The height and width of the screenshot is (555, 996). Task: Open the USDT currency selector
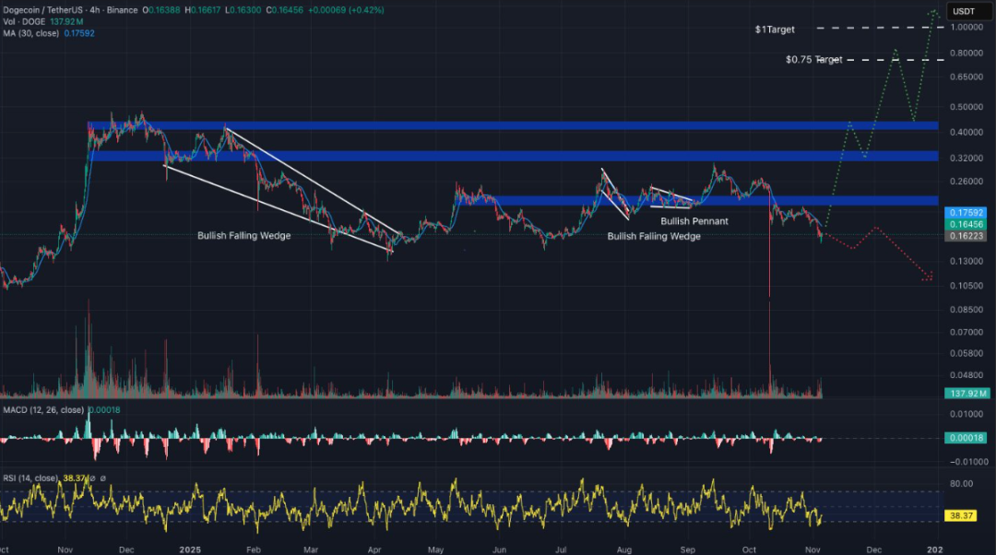coord(966,10)
